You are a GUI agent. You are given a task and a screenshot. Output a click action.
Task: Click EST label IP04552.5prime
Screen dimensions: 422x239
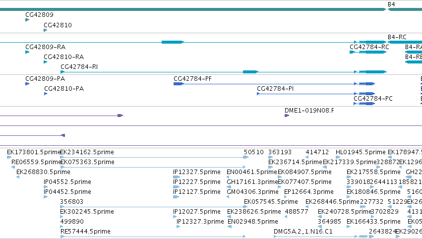point(67,182)
